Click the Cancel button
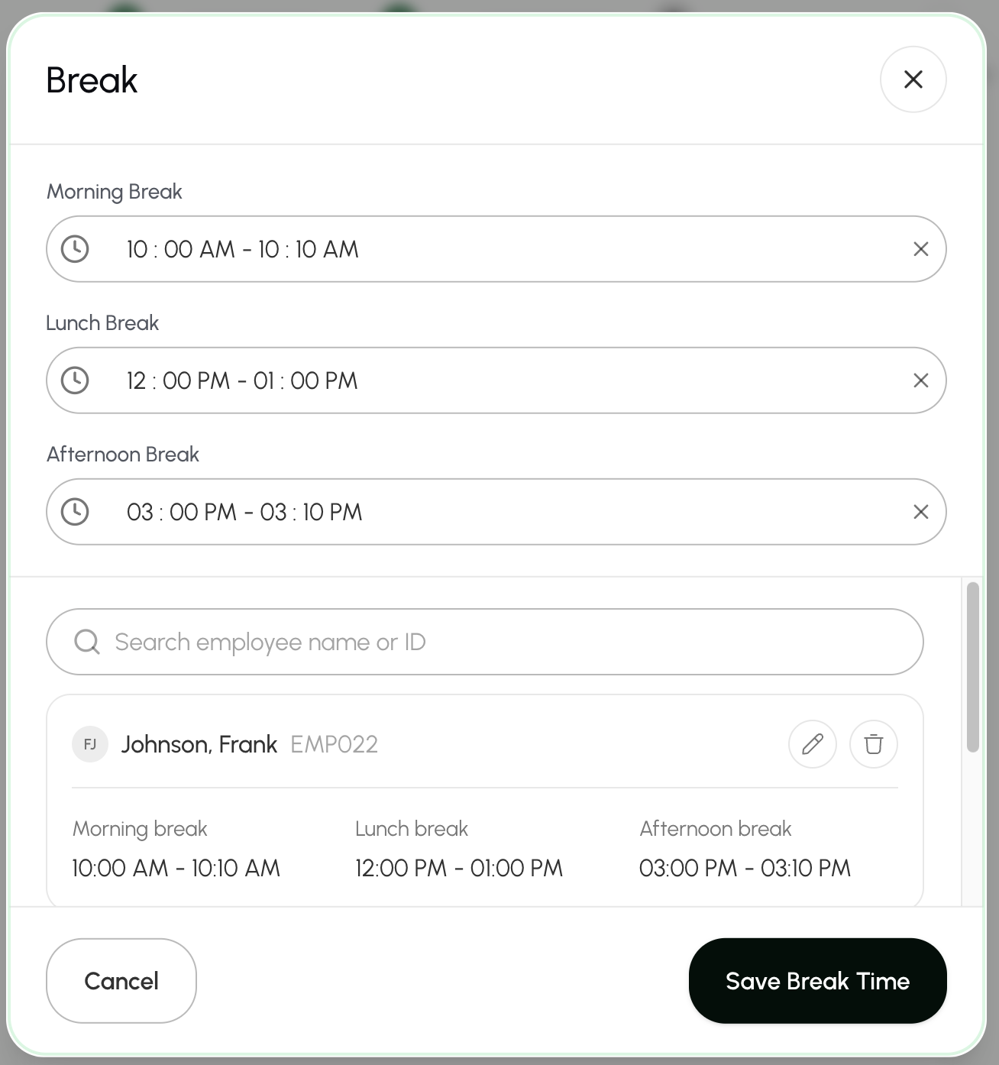The height and width of the screenshot is (1065, 999). 121,981
